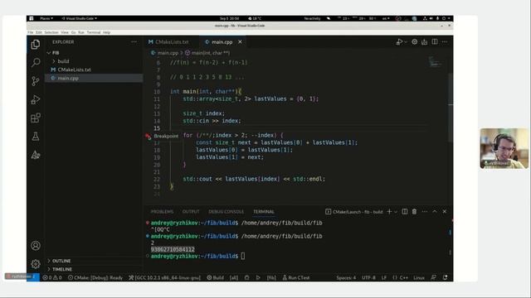Select the [fib] launch target
Image resolution: width=531 pixels, height=298 pixels.
[271, 278]
